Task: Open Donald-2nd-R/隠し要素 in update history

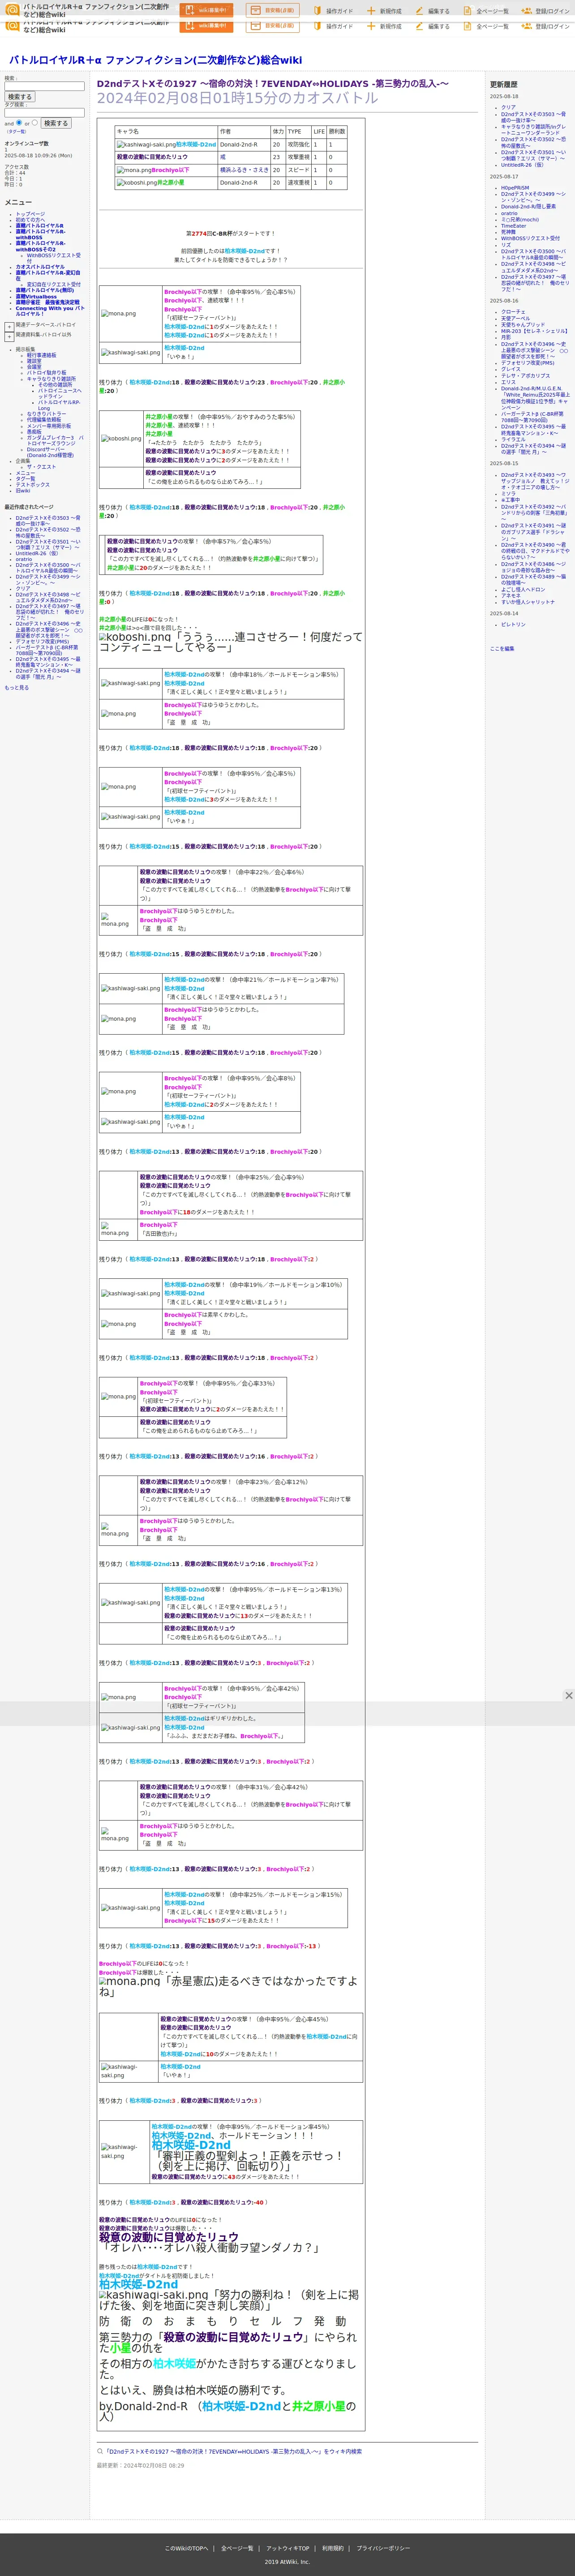Action: (x=528, y=206)
